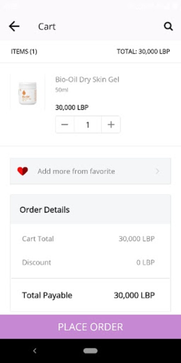This screenshot has height=363, width=181.
Task: Tap the Bio-Oil product thumbnail image
Action: click(28, 93)
